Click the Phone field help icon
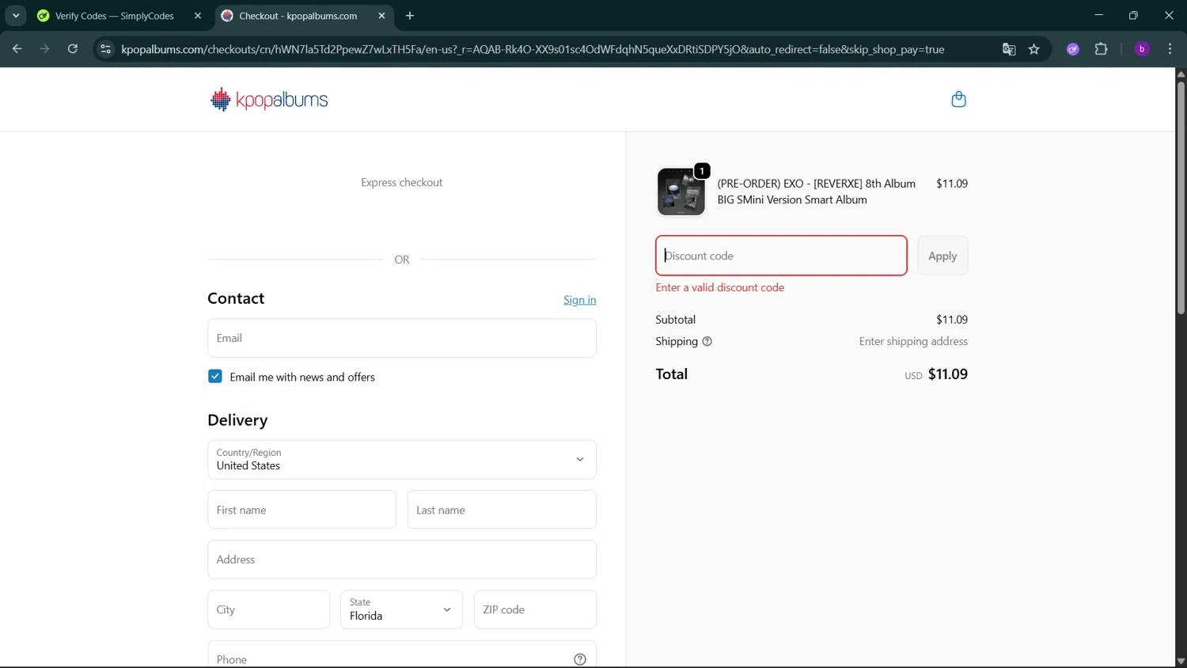 [580, 659]
